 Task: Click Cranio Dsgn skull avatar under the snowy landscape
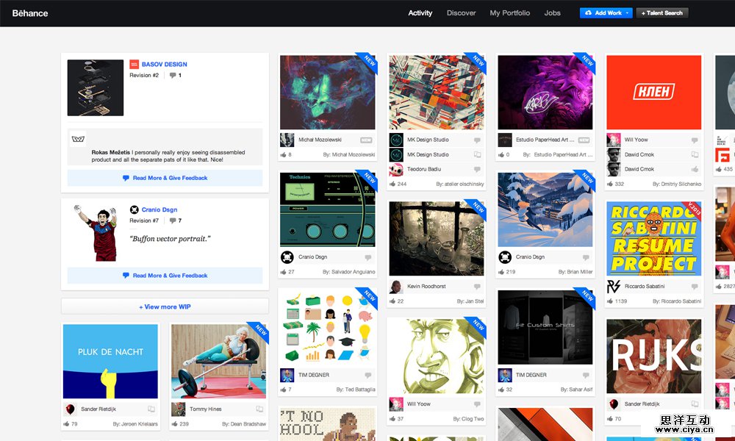[x=505, y=257]
